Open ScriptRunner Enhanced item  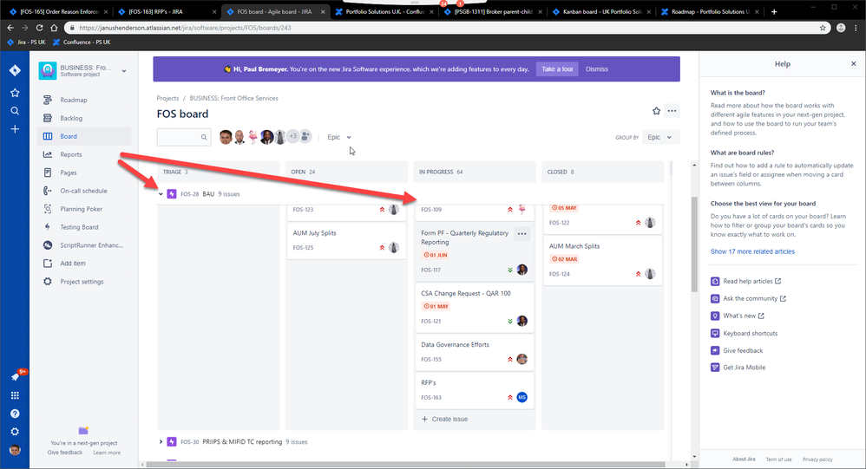pos(84,245)
